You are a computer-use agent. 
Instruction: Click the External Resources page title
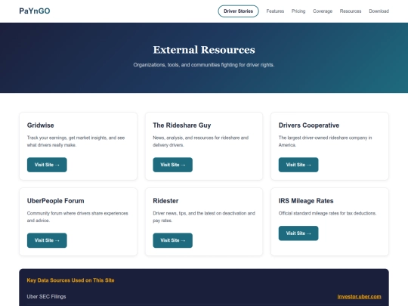[x=204, y=50]
